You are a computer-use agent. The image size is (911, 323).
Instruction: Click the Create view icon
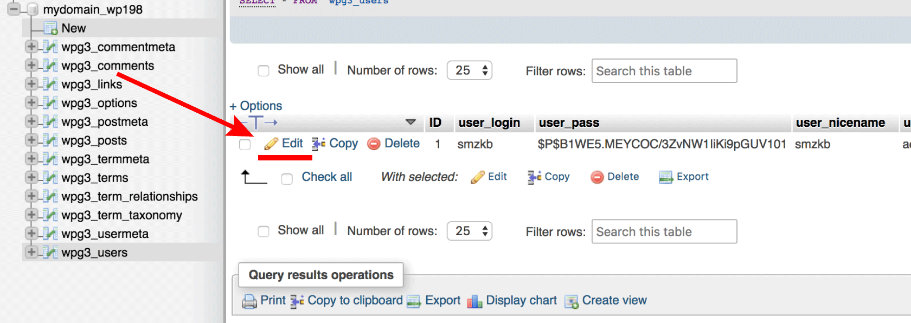click(572, 301)
